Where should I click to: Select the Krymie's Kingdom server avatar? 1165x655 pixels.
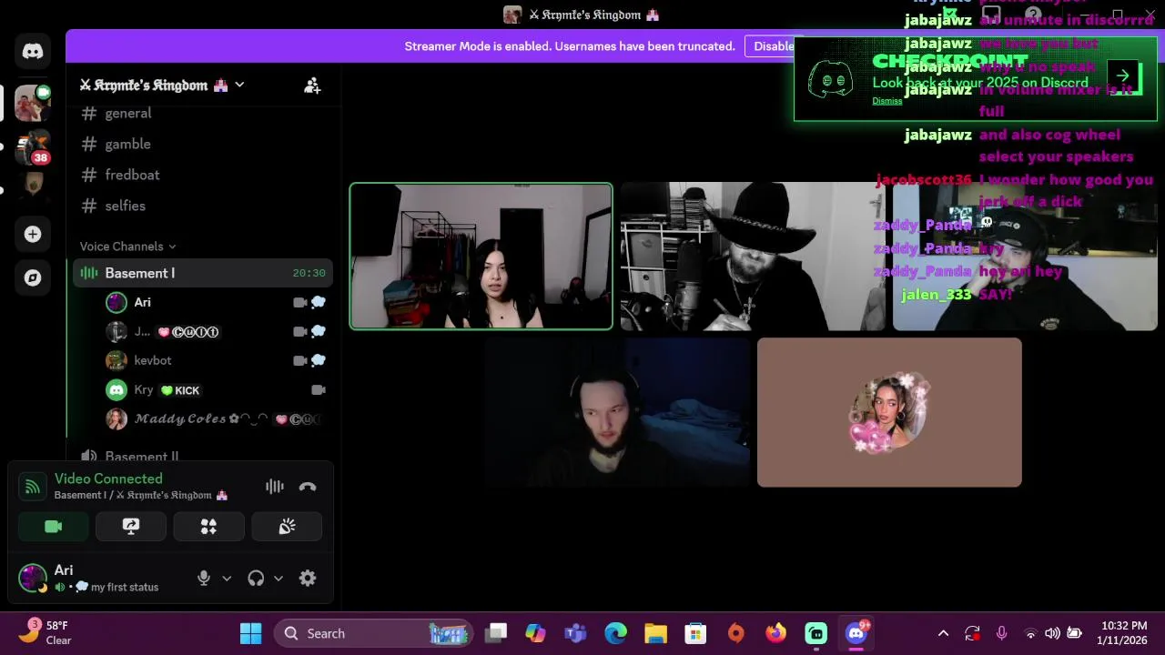33,103
